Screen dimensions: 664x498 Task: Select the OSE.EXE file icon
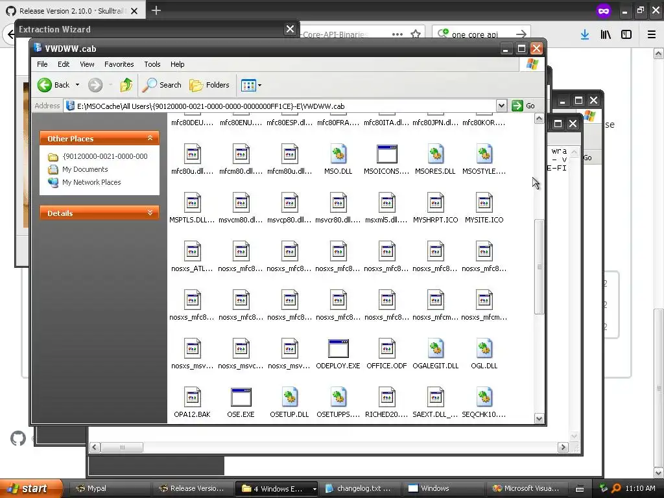[241, 397]
